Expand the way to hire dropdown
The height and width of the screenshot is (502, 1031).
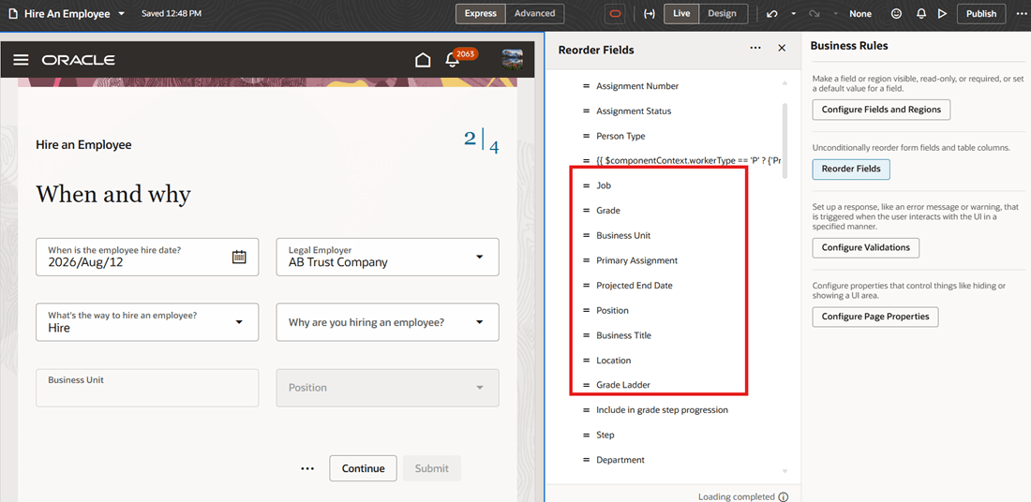point(239,322)
